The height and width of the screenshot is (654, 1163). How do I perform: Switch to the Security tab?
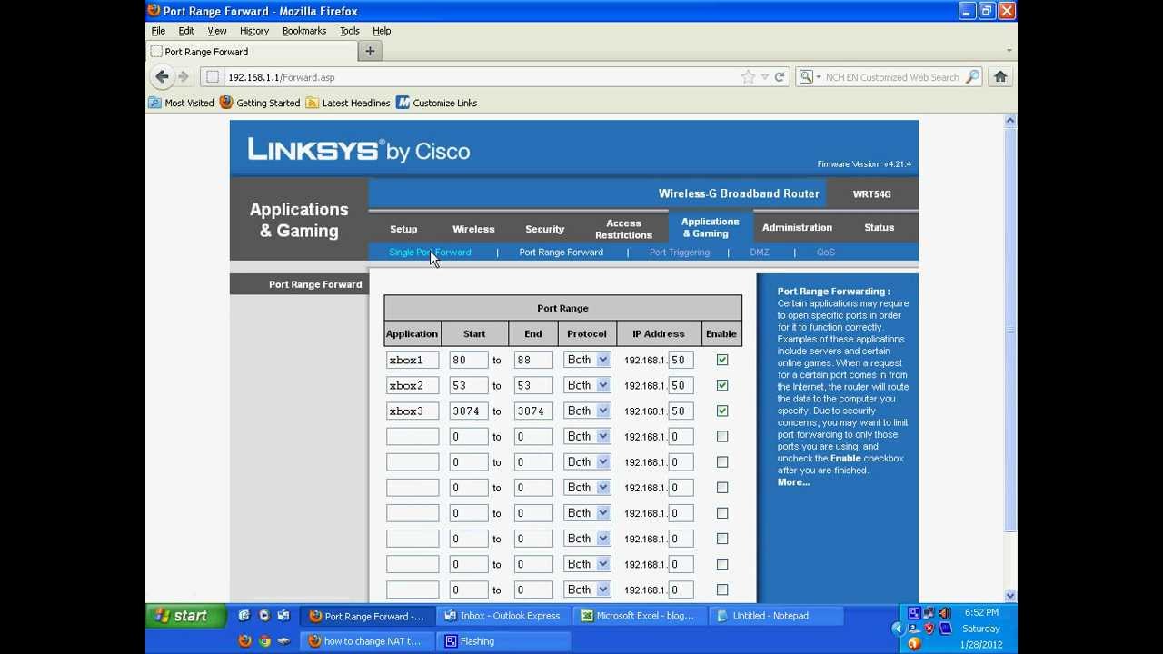pyautogui.click(x=544, y=229)
